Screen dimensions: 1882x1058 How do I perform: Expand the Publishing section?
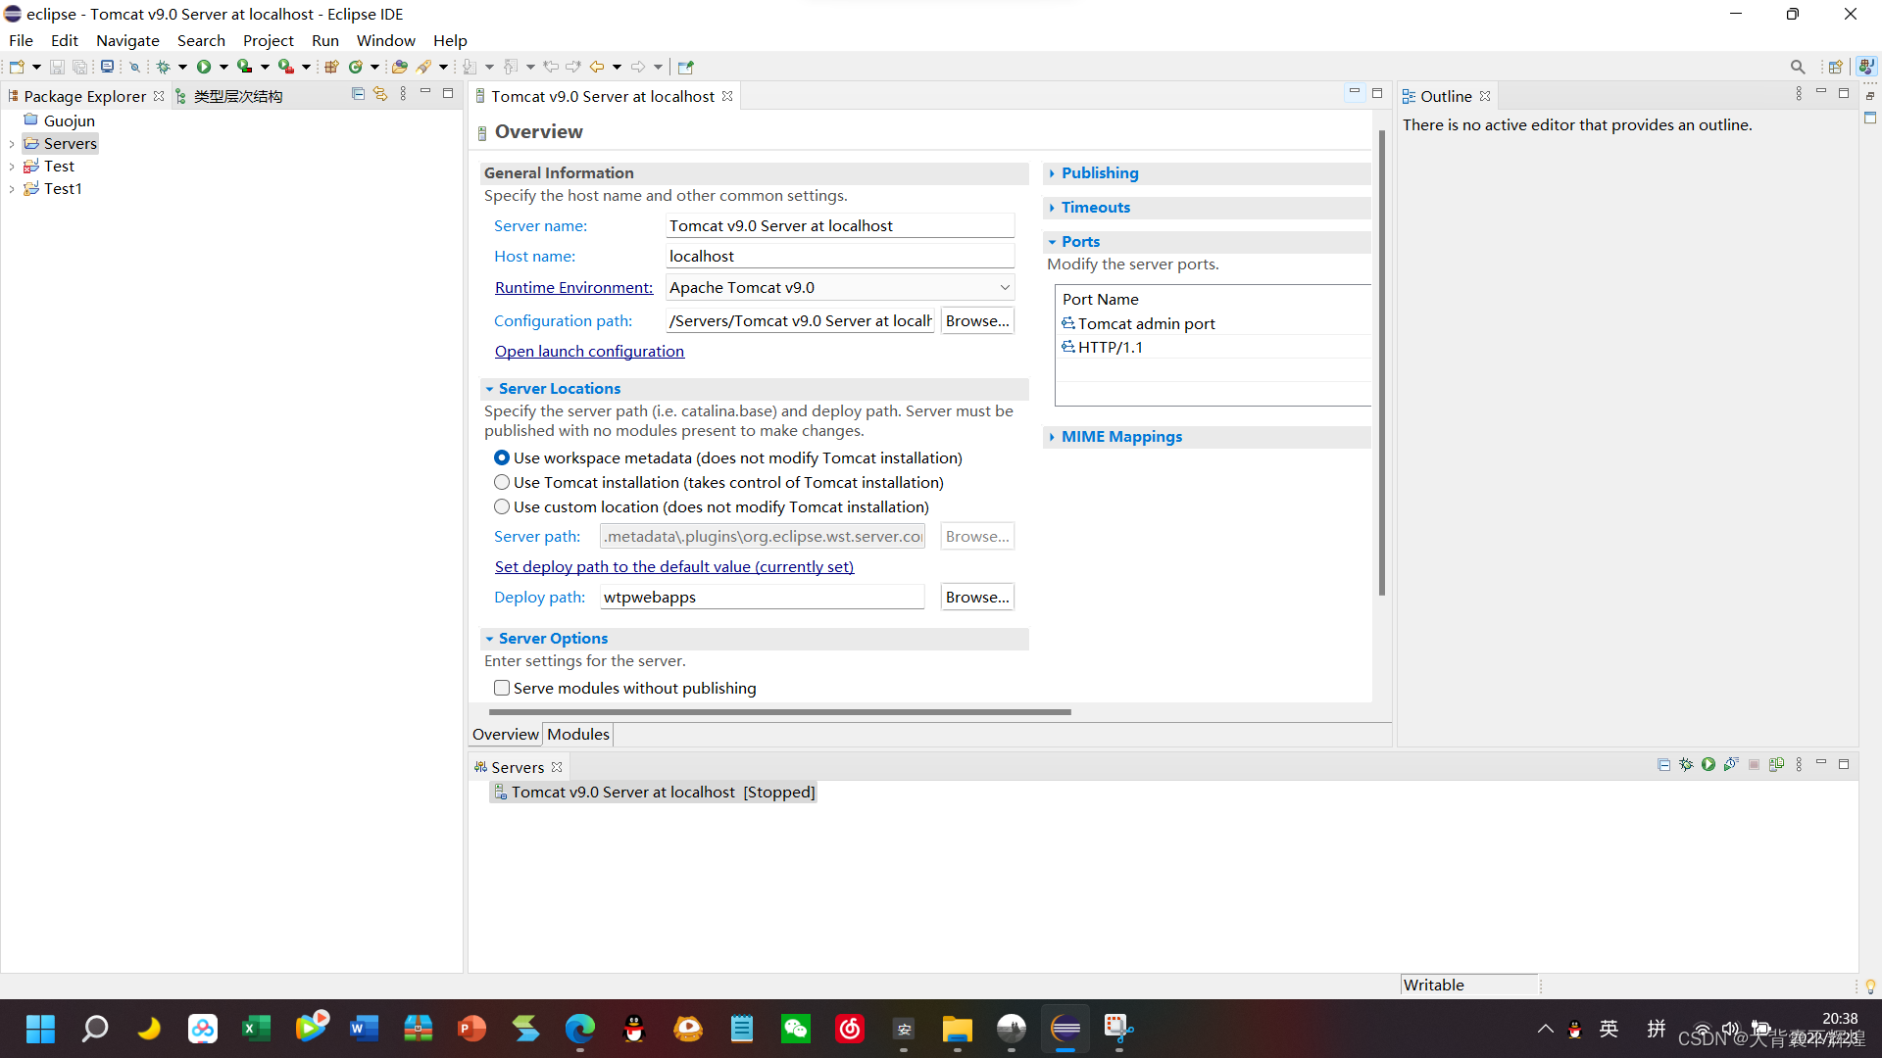click(x=1099, y=172)
